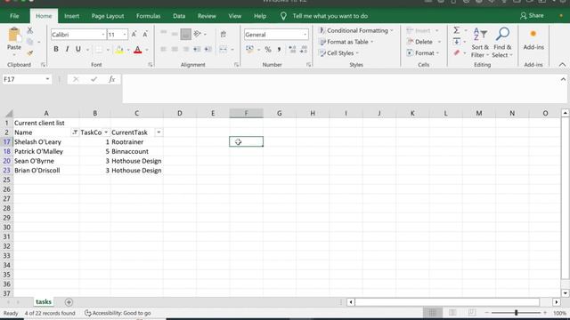Expand the Name Box dropdown arrow
This screenshot has height=320, width=570.
click(47, 79)
